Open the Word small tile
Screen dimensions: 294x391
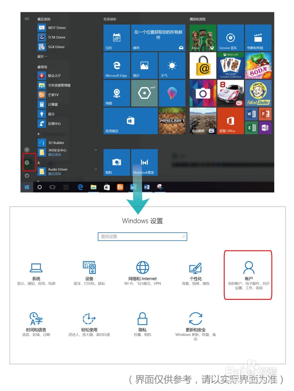pos(251,114)
